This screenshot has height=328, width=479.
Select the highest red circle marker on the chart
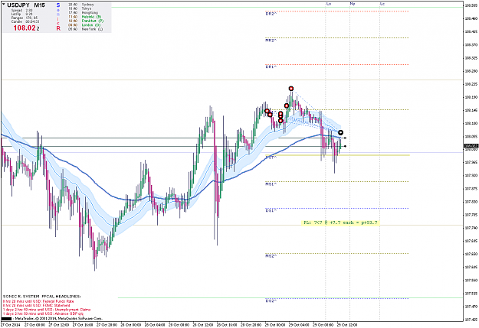(291, 89)
